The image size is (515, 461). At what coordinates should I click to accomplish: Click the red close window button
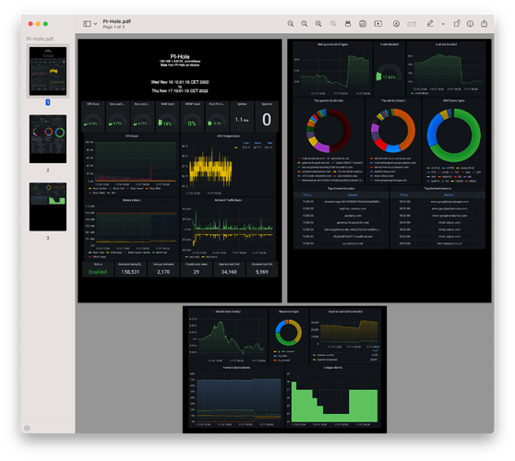[30, 24]
